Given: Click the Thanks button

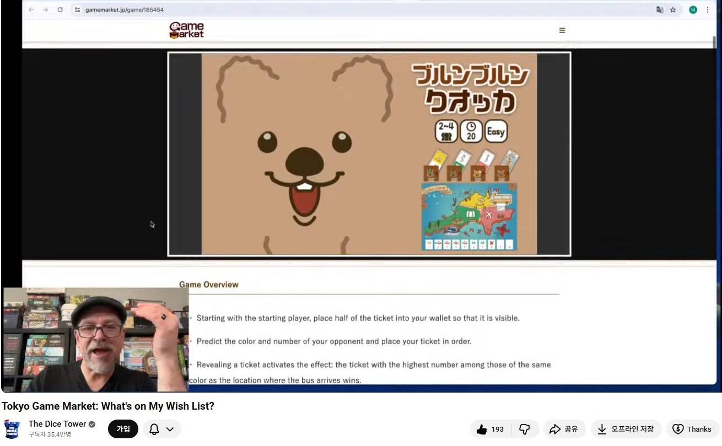Looking at the screenshot, I should 693,429.
